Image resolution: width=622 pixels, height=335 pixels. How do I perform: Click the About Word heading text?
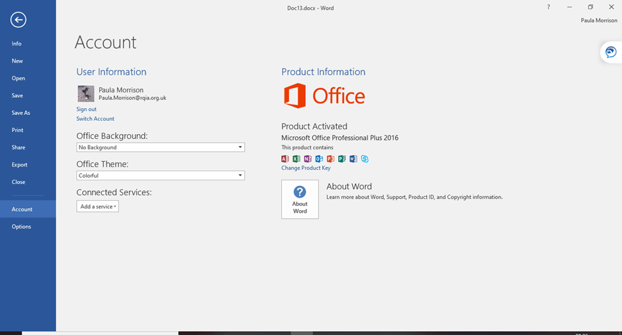click(x=349, y=186)
